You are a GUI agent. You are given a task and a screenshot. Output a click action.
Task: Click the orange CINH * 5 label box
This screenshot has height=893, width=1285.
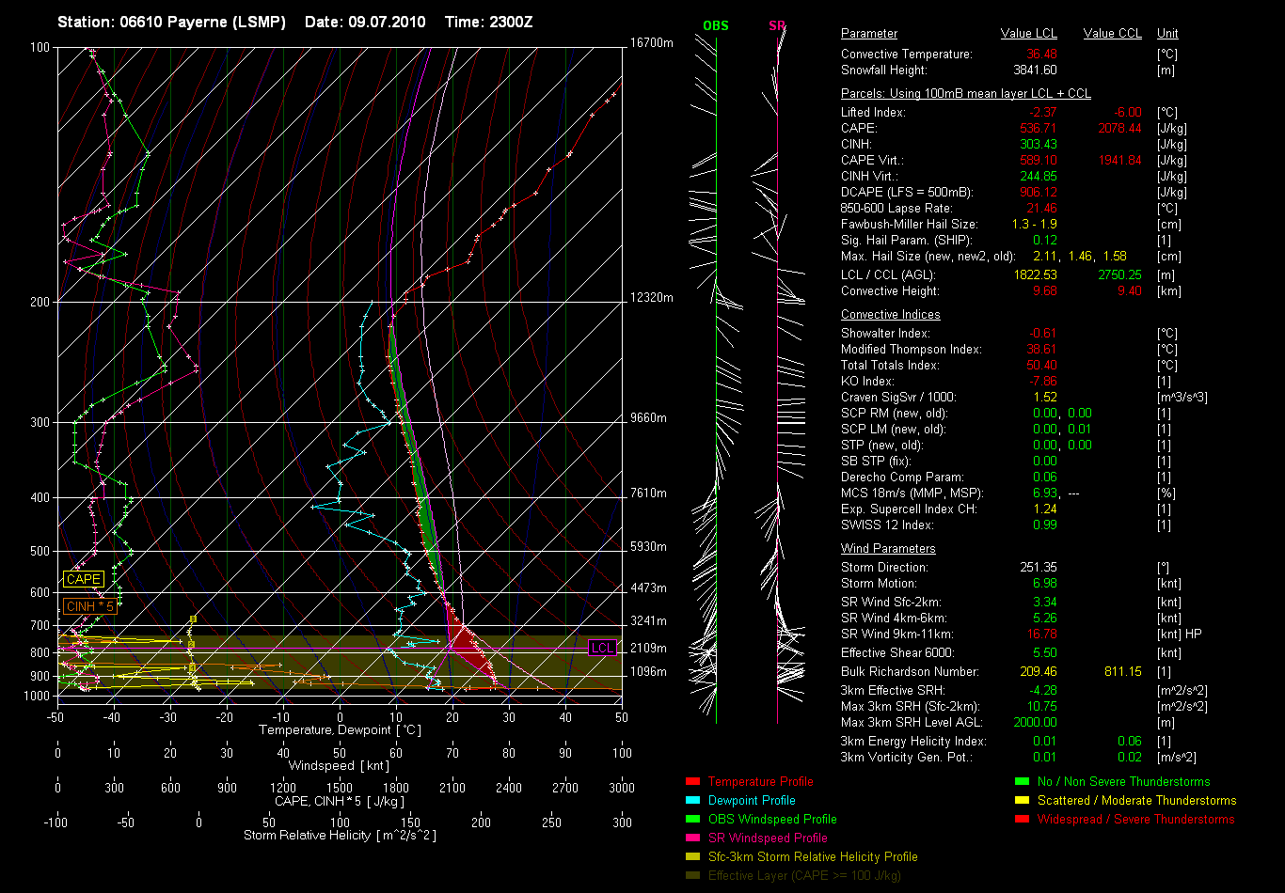pyautogui.click(x=90, y=607)
